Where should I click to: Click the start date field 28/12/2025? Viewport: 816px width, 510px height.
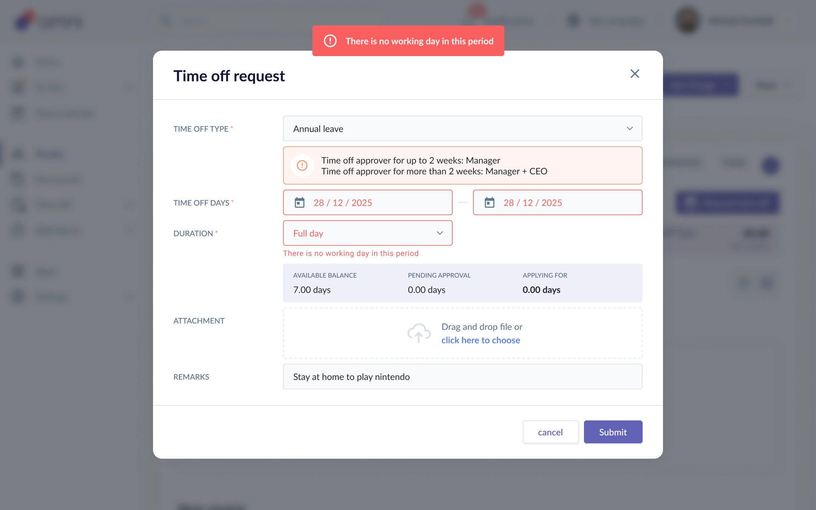point(368,202)
